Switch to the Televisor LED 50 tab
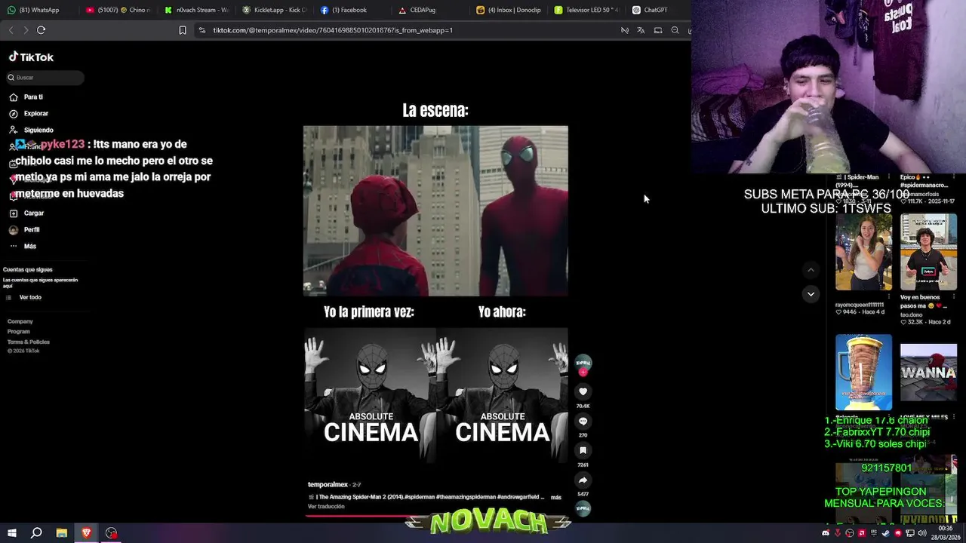 point(587,10)
